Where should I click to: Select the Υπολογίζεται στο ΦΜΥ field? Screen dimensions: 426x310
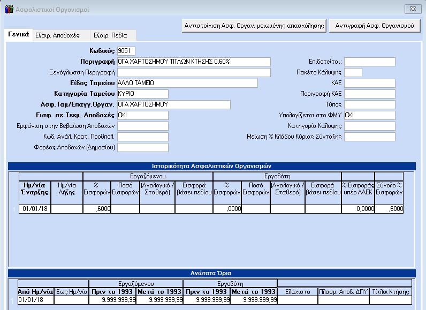(369, 115)
